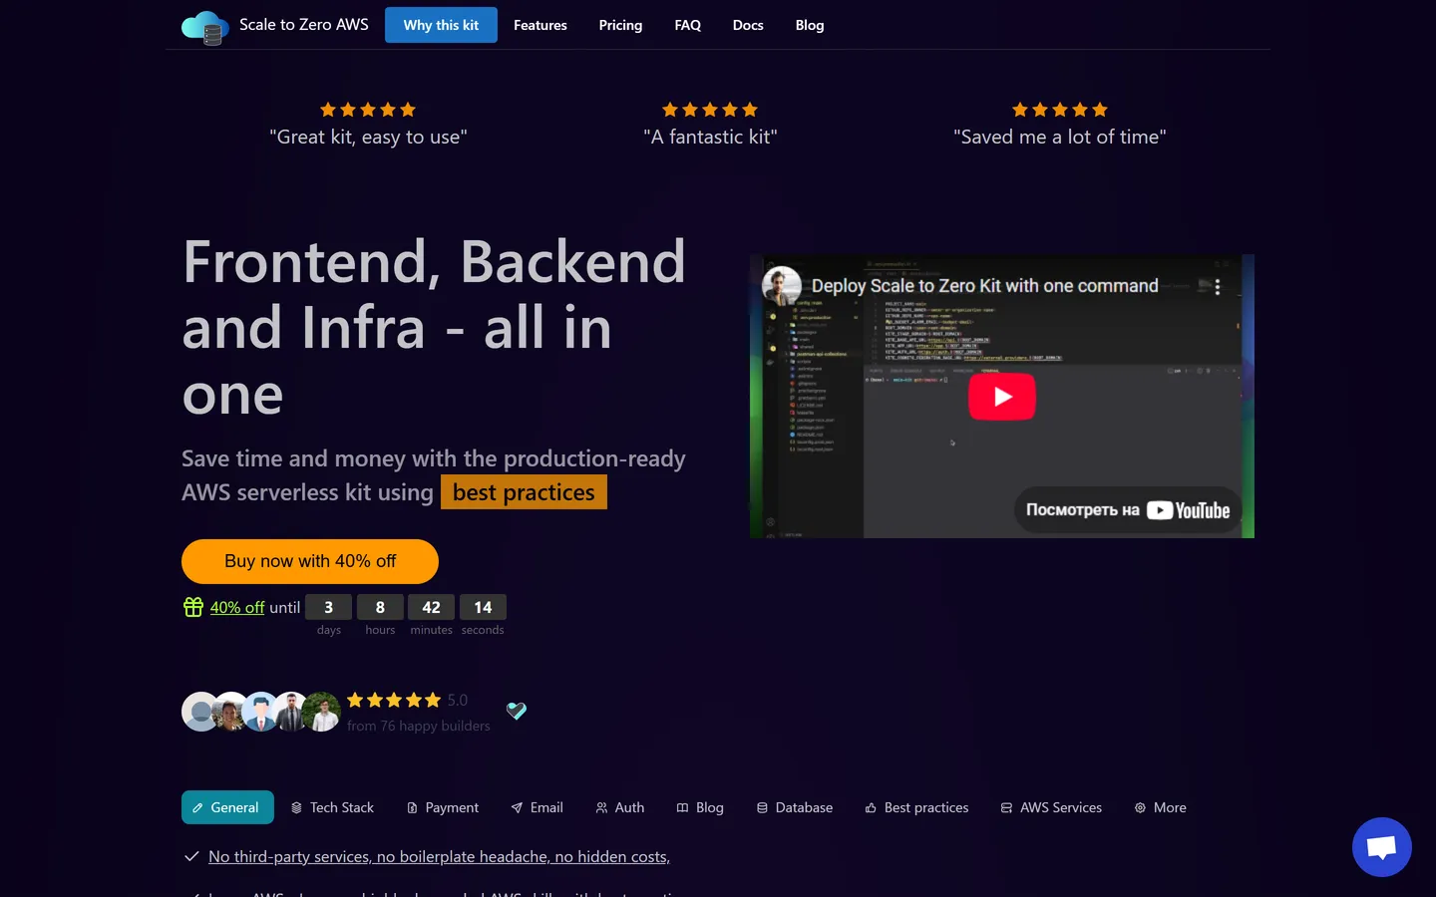The width and height of the screenshot is (1436, 897).
Task: Follow the 40% off link
Action: [x=237, y=607]
